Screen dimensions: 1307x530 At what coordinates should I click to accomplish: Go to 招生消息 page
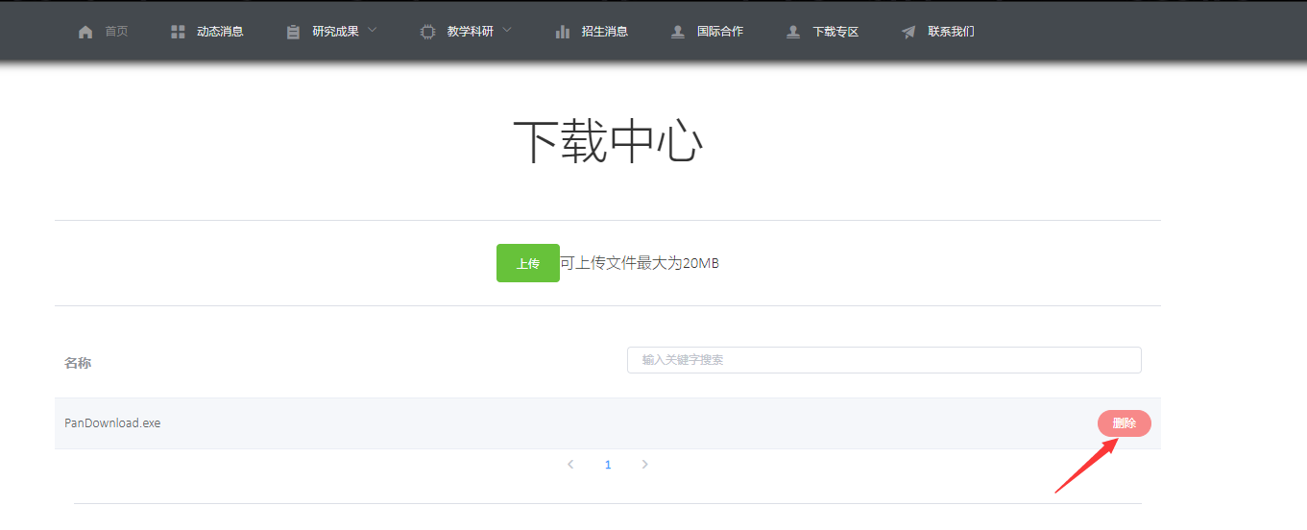click(x=605, y=32)
